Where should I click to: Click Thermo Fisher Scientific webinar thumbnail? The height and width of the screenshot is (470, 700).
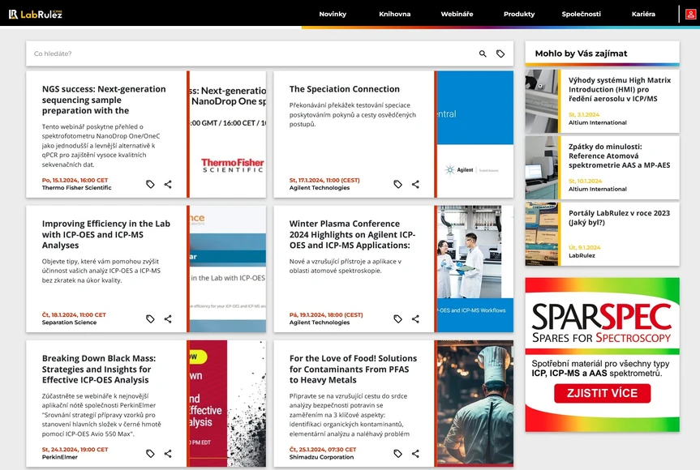click(x=228, y=135)
